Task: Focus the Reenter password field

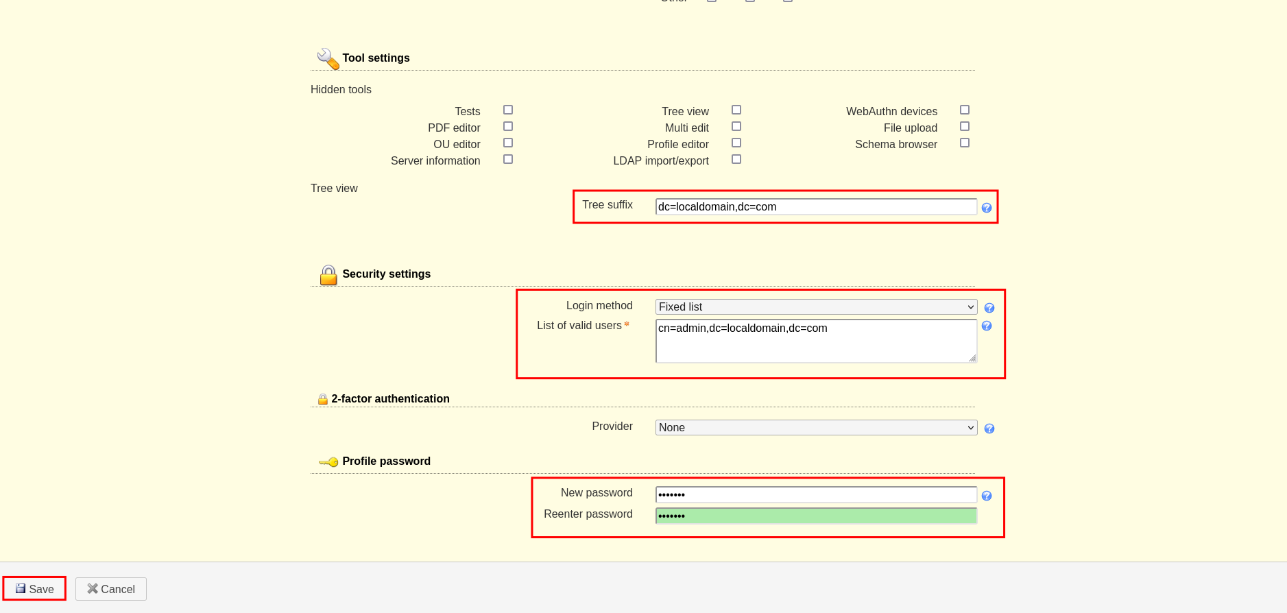Action: pyautogui.click(x=816, y=516)
